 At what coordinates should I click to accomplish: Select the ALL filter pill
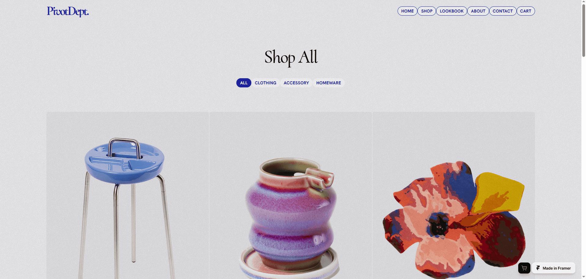(x=244, y=83)
